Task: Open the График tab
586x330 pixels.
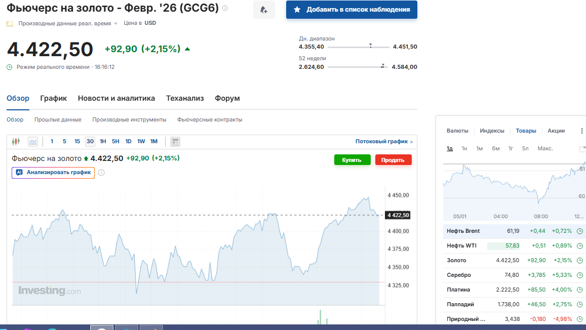Action: (54, 98)
